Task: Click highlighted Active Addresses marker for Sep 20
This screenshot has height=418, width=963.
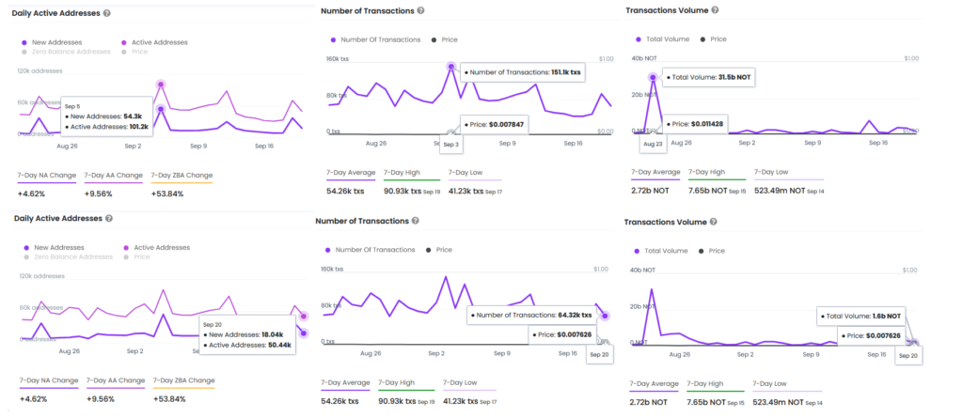Action: pos(304,317)
